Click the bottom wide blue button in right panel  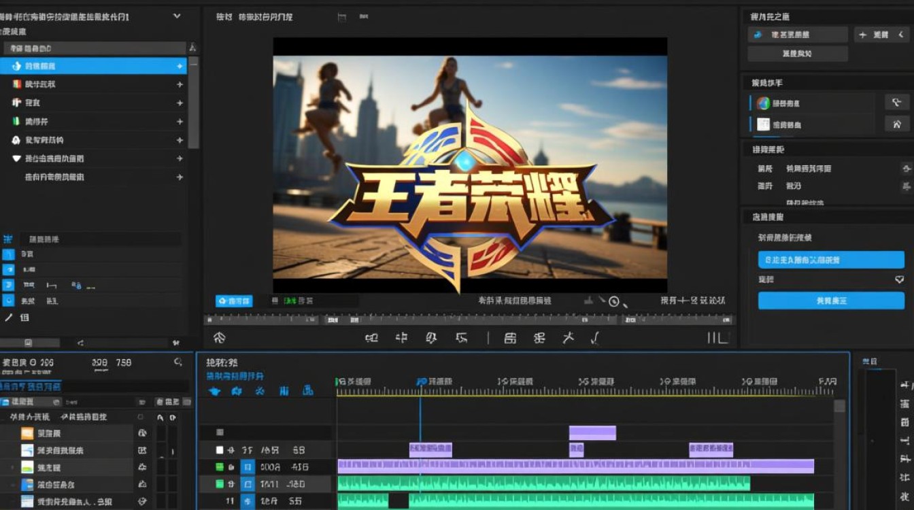(x=831, y=301)
